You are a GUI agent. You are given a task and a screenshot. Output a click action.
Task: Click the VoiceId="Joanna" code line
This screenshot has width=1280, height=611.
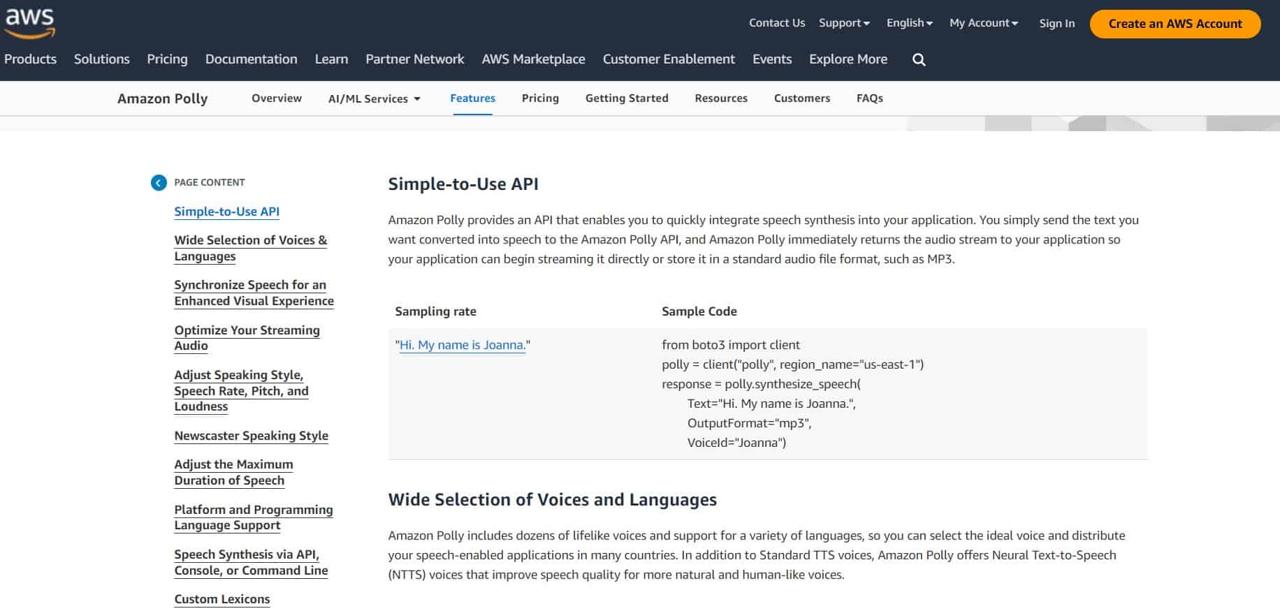pos(736,443)
